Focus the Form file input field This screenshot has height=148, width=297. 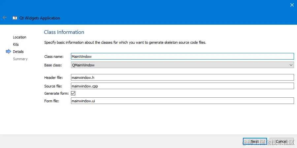[182, 101]
